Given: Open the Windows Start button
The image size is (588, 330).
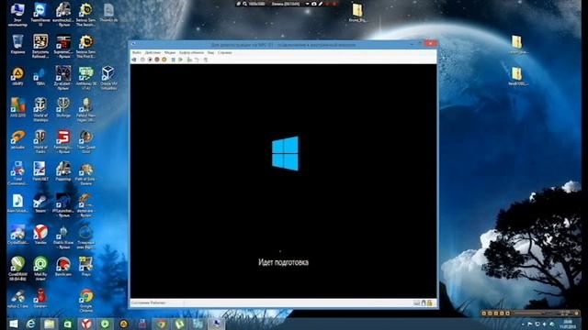Looking at the screenshot, I should (13, 324).
